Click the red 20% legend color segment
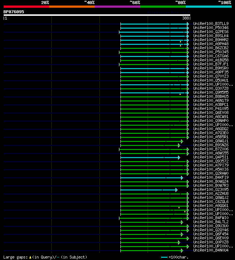This screenshot has width=235, height=260. pos(26,7)
